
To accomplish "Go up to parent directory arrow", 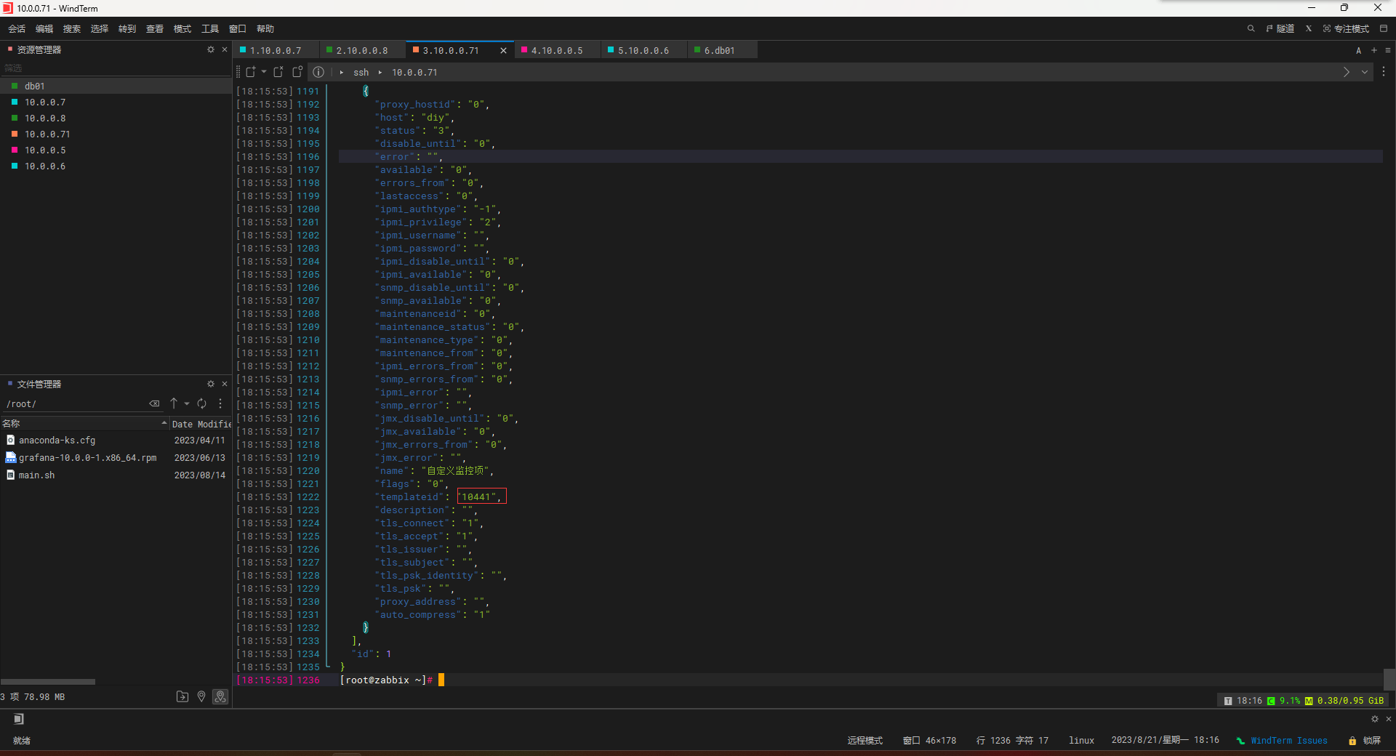I will pyautogui.click(x=174, y=403).
